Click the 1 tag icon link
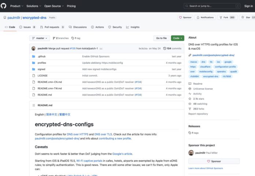Image resolution: width=255 pixels, height=176 pixels. click(76, 38)
